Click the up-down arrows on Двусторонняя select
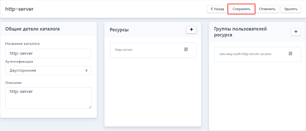Viewport: 306px width, 131px height. tap(86, 71)
